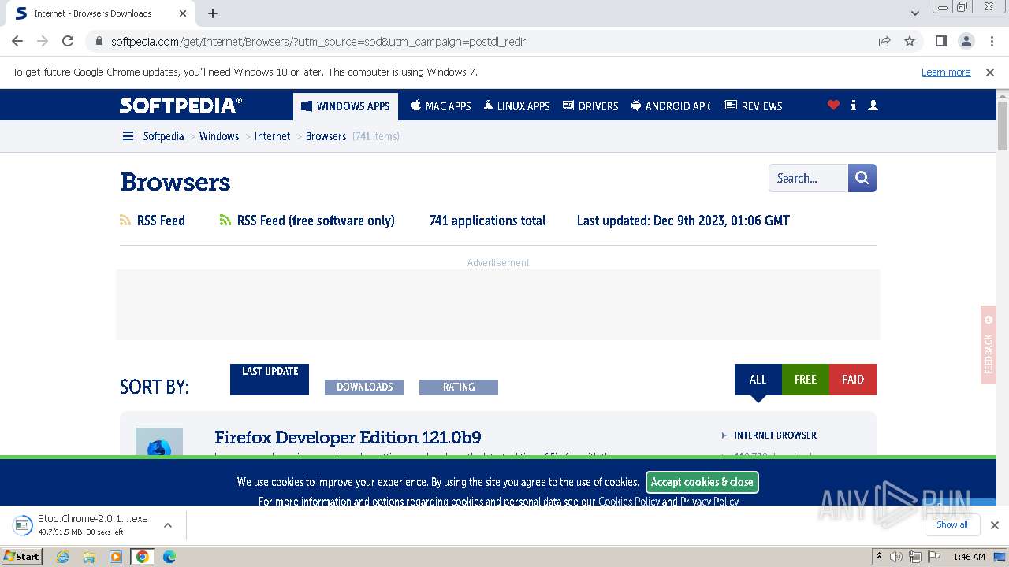The width and height of the screenshot is (1009, 567).
Task: Open the Drivers tab
Action: [x=590, y=106]
